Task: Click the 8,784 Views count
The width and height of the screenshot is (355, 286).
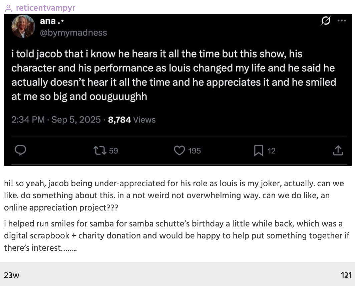Action: pos(132,120)
